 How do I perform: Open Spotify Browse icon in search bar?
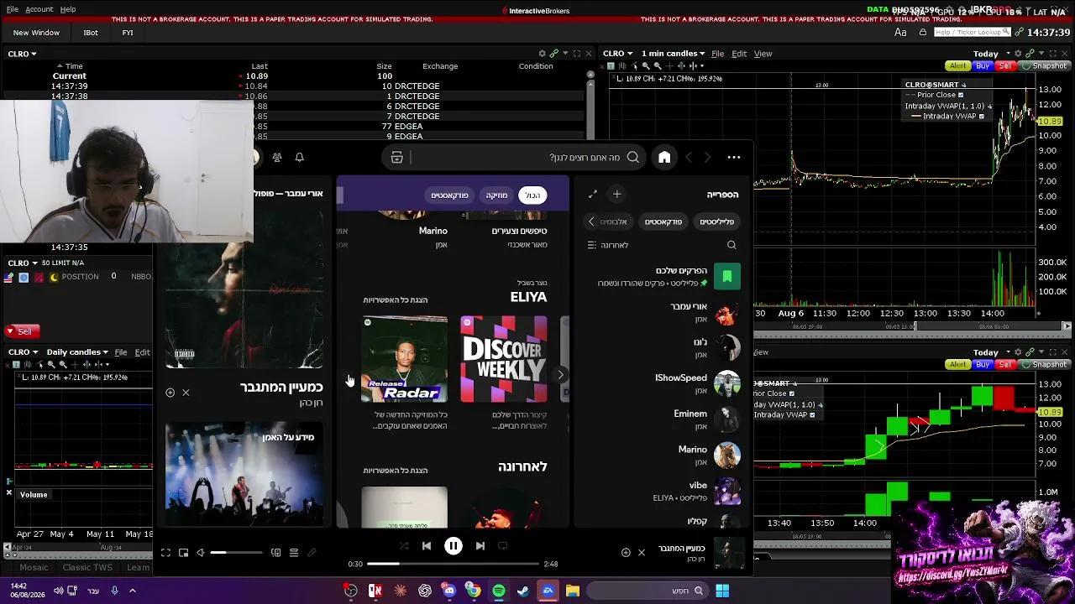pos(397,157)
